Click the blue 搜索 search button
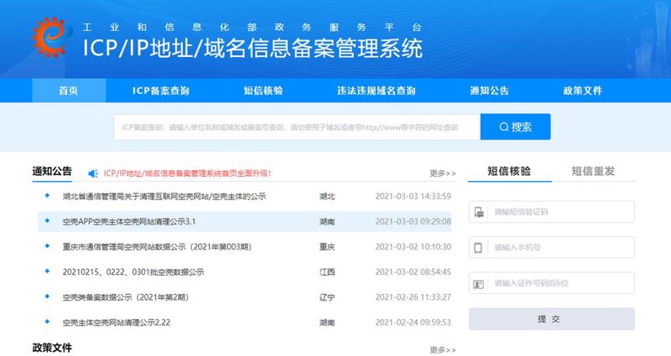This screenshot has width=671, height=356. coord(515,127)
